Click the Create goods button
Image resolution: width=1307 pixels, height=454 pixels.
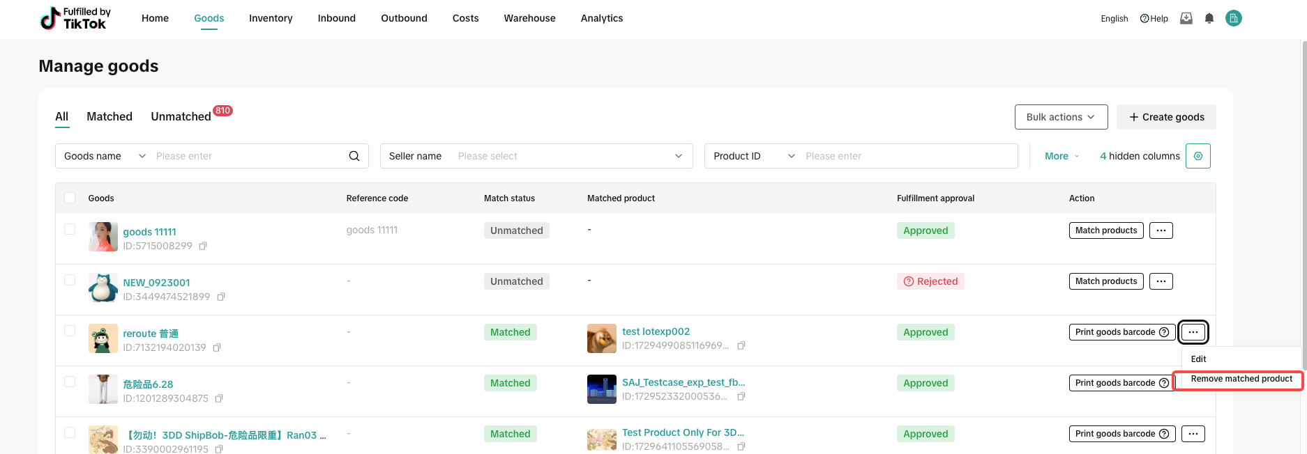(x=1166, y=117)
